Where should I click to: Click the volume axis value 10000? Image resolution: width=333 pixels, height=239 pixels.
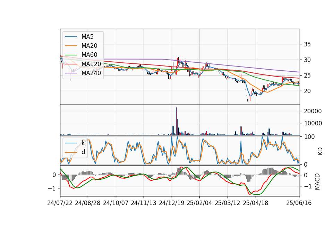tap(313, 123)
